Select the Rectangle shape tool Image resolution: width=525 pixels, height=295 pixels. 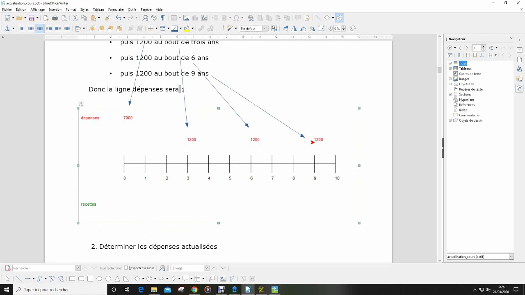click(72, 279)
